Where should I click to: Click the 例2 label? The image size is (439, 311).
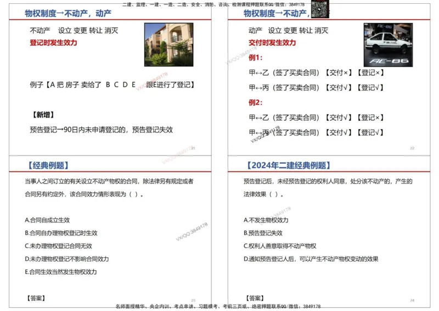[x=255, y=102]
